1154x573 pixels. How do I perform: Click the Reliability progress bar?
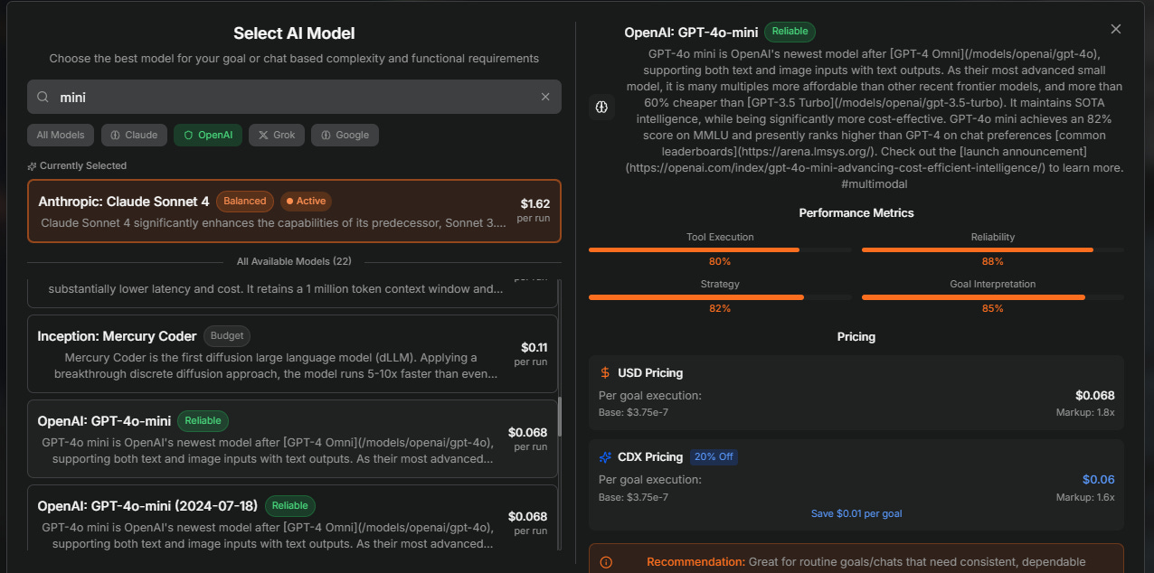click(x=992, y=249)
